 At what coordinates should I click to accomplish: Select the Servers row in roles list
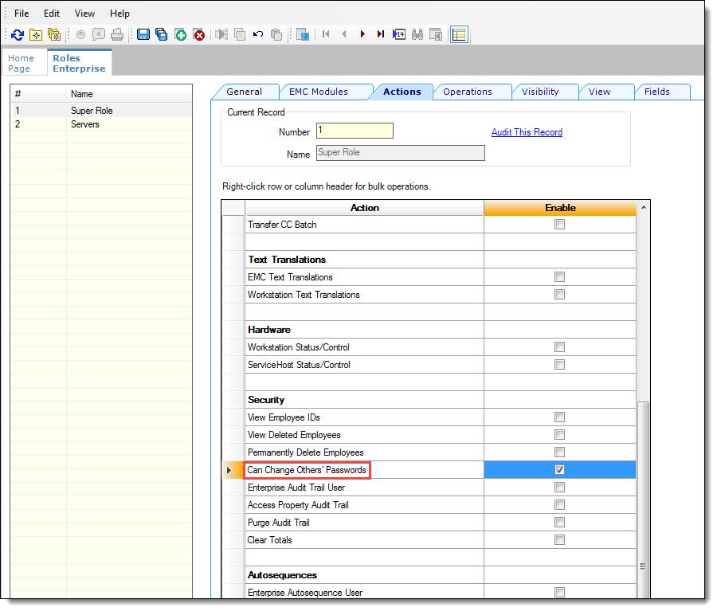(101, 124)
